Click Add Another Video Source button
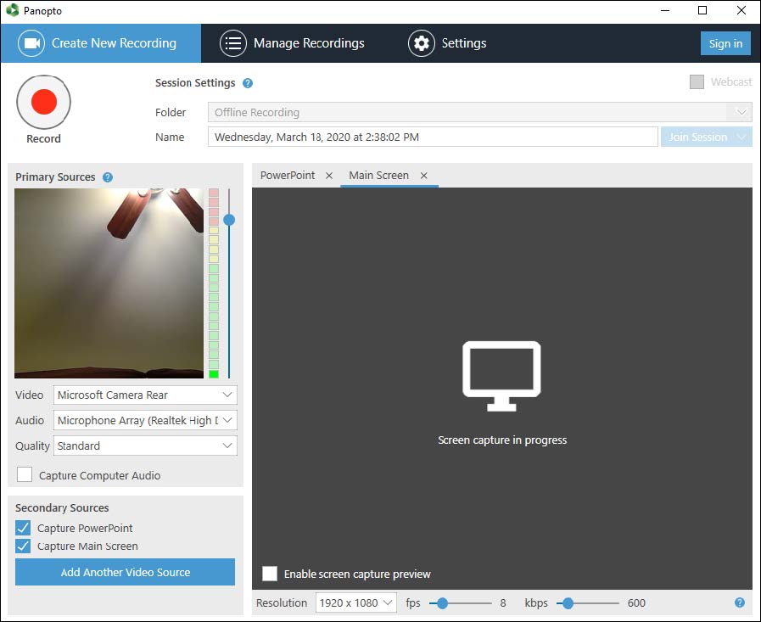 (125, 572)
